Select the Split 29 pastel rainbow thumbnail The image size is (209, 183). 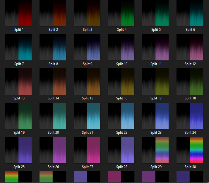point(155,150)
